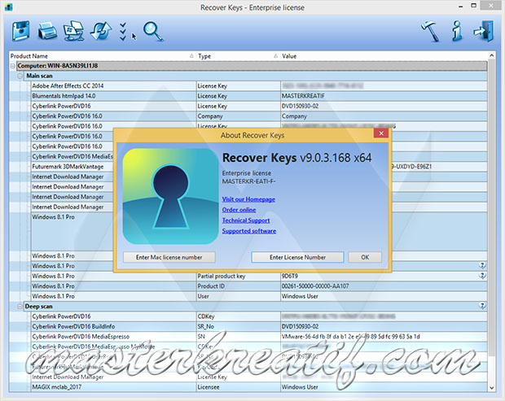
Task: Click the MASTERKREATIF value cell
Action: pyautogui.click(x=384, y=96)
